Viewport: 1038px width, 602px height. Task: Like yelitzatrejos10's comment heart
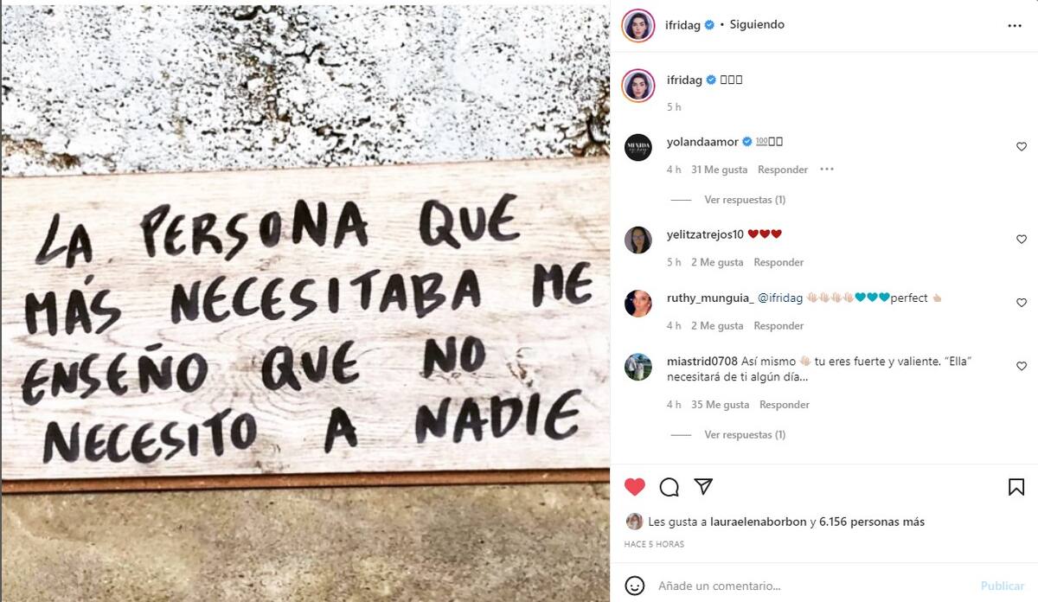1022,240
